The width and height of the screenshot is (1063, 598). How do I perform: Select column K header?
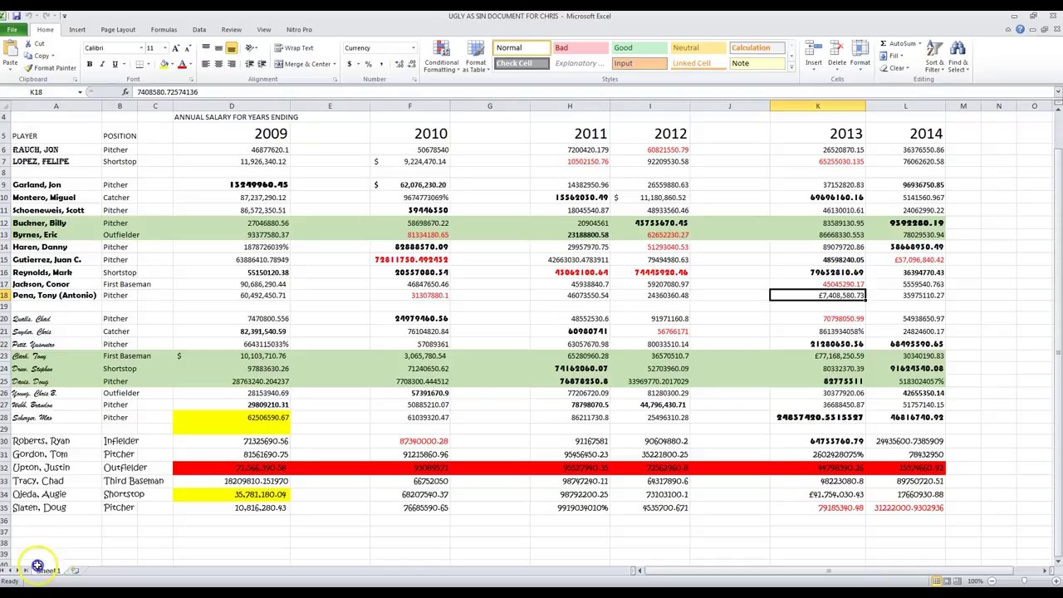[x=817, y=105]
